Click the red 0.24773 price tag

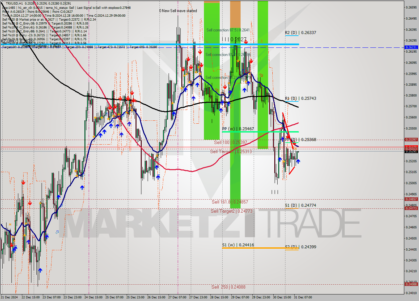click(x=411, y=208)
